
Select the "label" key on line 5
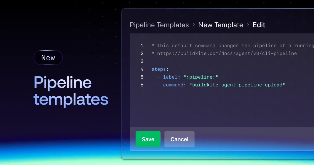pos(170,77)
